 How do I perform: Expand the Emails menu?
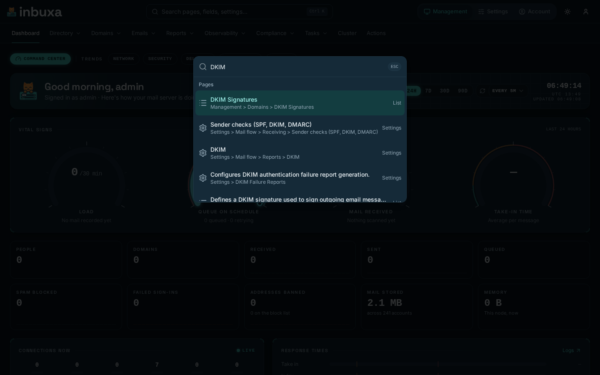tap(144, 33)
